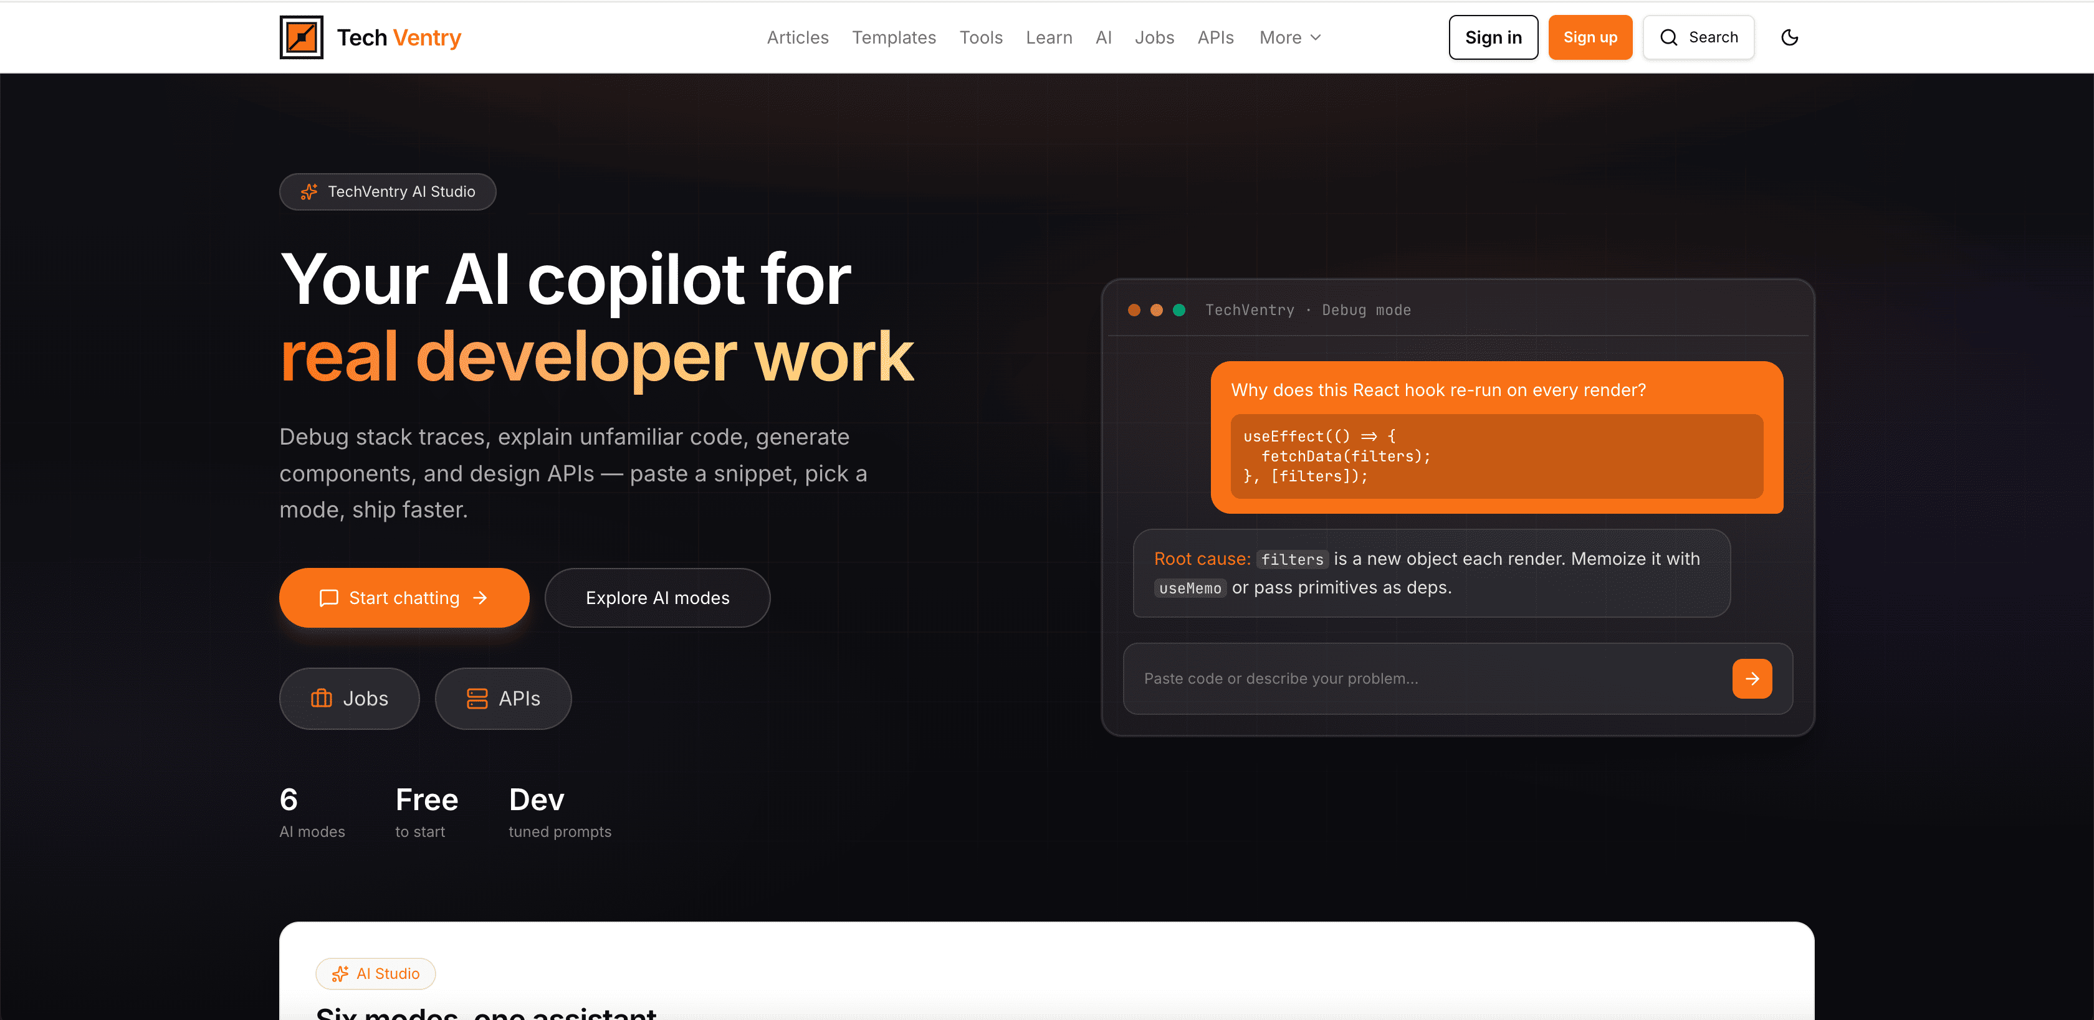Open the Templates nav item
Screen dimensions: 2094x1020
tap(893, 37)
